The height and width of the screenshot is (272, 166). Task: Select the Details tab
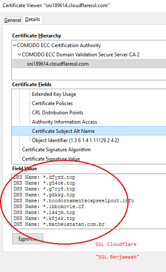click(32, 19)
